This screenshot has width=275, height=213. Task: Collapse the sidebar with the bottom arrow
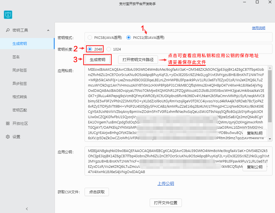click(27, 209)
